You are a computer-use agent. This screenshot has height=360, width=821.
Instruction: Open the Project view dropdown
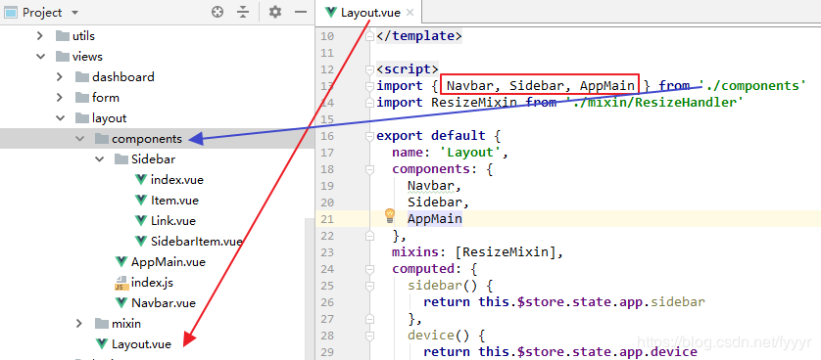74,13
